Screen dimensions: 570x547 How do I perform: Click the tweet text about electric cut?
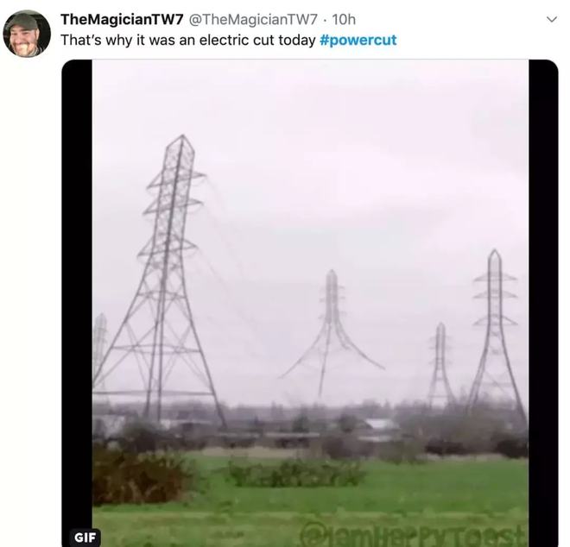(187, 40)
